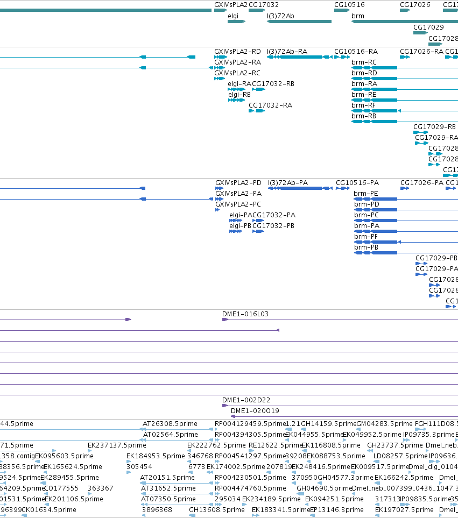Click the teal elgi gene arrow glyph
The height and width of the screenshot is (518, 458).
(x=237, y=22)
